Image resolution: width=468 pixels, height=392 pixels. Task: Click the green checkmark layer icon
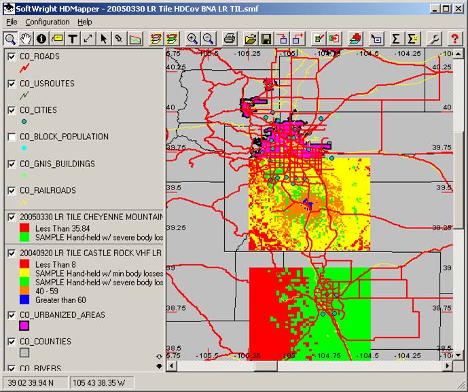(x=319, y=39)
